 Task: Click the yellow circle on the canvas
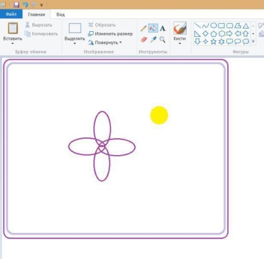point(159,115)
